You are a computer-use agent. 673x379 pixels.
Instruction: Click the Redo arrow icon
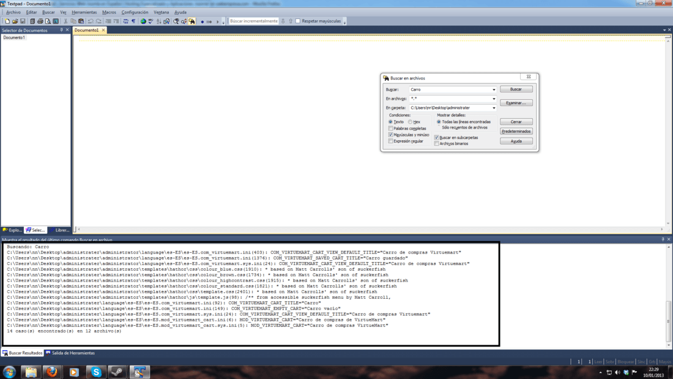[x=99, y=21]
